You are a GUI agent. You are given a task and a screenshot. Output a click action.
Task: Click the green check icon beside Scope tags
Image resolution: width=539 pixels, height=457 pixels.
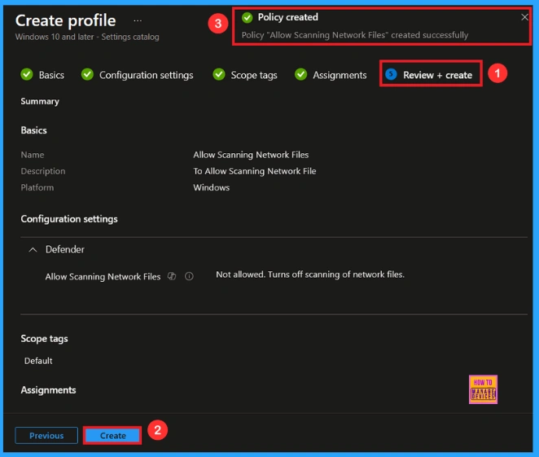point(219,75)
